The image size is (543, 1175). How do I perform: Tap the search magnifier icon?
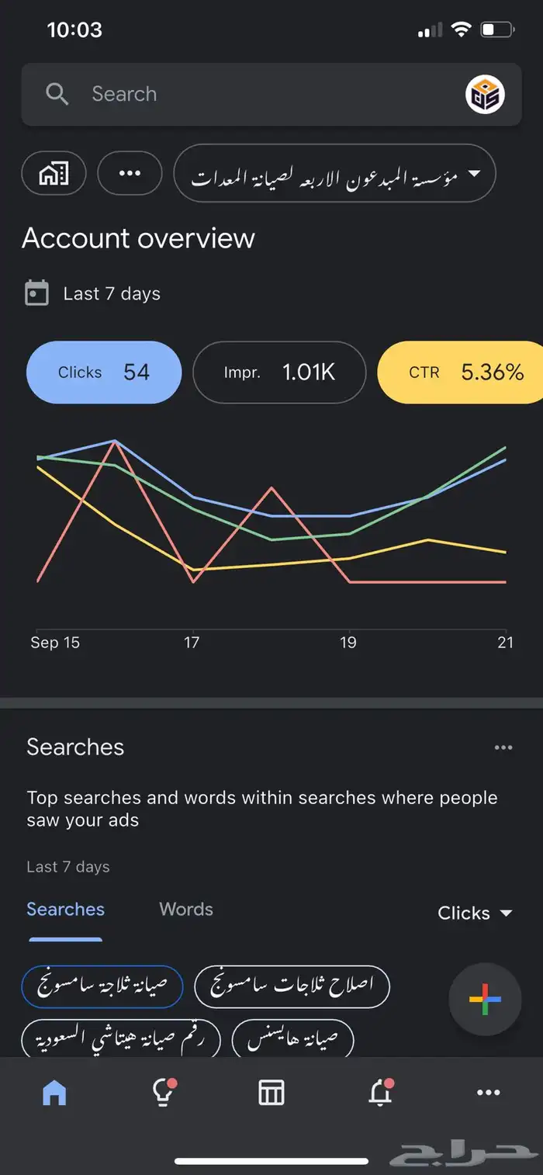(x=57, y=95)
